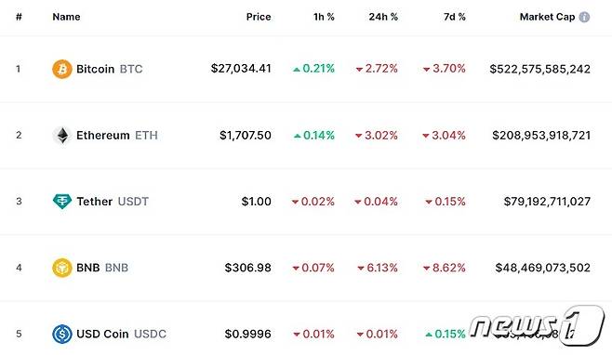Click the orange Bitcoin coin icon
The width and height of the screenshot is (612, 355).
pos(62,69)
